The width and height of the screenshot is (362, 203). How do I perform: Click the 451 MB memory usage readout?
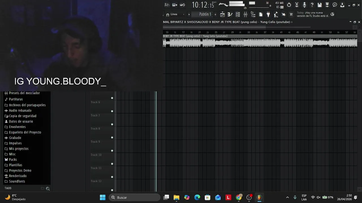pos(279,3)
